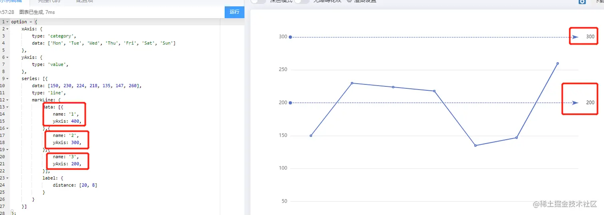The width and height of the screenshot is (604, 215).
Task: Click the arrowhead of the 200 markLine
Action: [575, 103]
